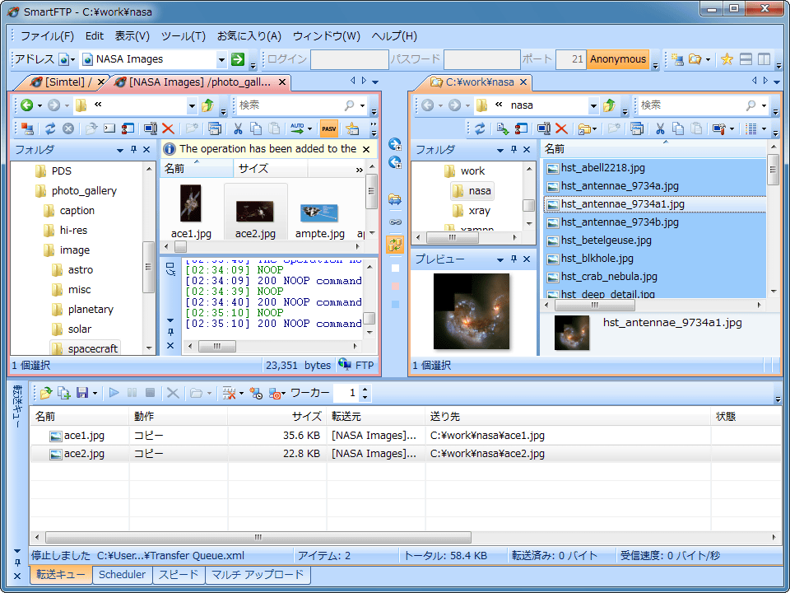The width and height of the screenshot is (790, 593).
Task: Click the horizontal tile layout icon
Action: (746, 59)
